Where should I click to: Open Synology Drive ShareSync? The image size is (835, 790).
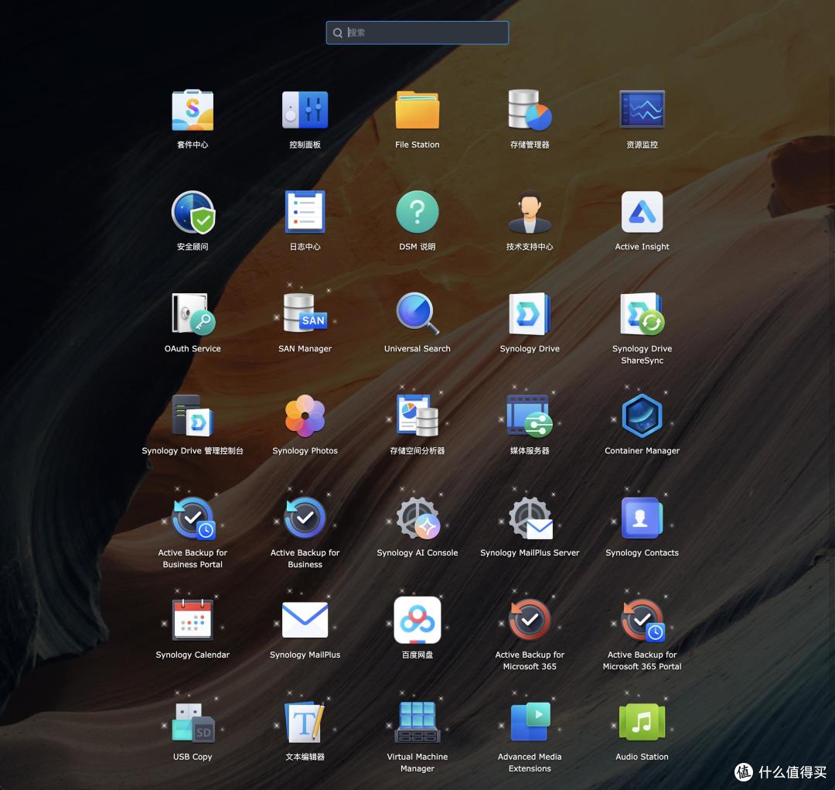642,314
